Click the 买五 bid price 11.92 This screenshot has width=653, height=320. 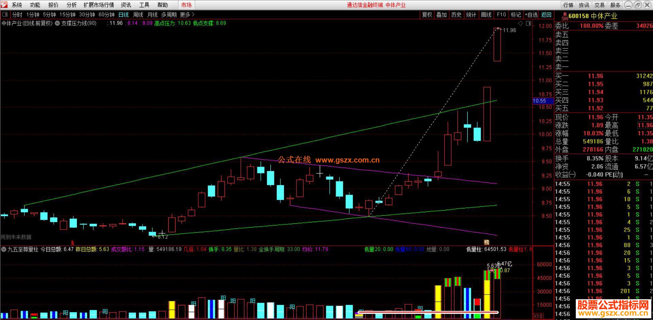pos(596,108)
